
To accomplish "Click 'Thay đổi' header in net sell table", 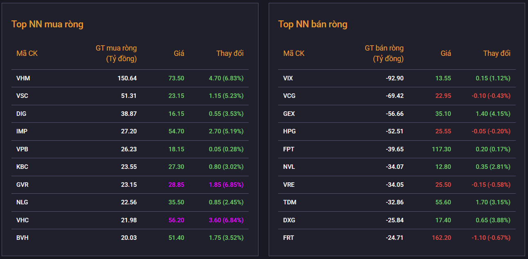I will [497, 53].
